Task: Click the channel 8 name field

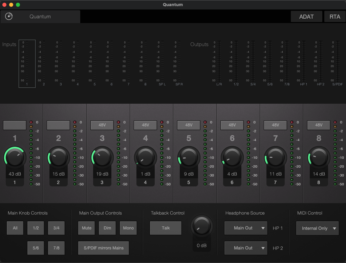Action: coord(319,182)
